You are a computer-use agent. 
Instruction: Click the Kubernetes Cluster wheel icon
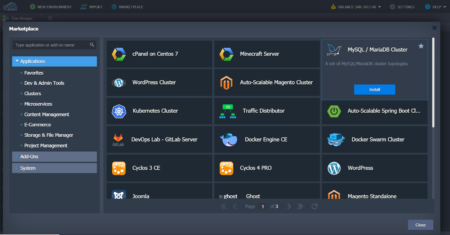click(x=119, y=111)
